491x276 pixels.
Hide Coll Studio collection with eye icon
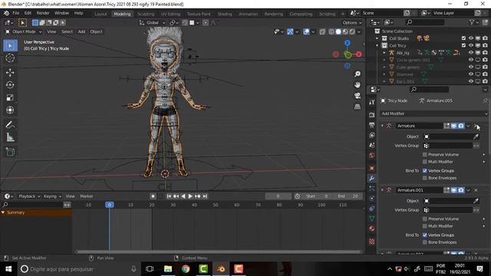pos(470,38)
